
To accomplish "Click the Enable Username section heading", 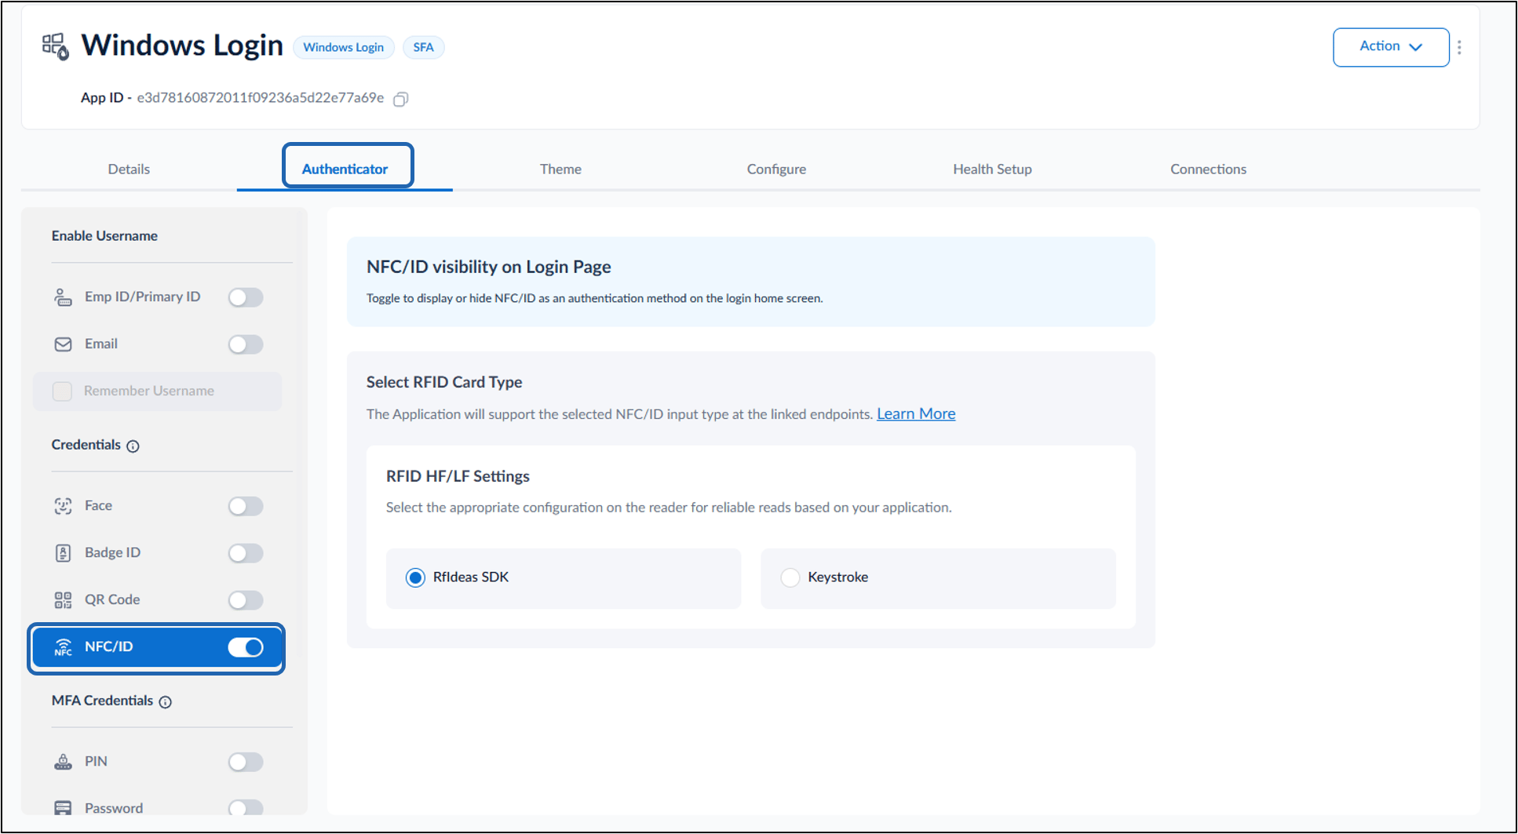I will (x=104, y=236).
